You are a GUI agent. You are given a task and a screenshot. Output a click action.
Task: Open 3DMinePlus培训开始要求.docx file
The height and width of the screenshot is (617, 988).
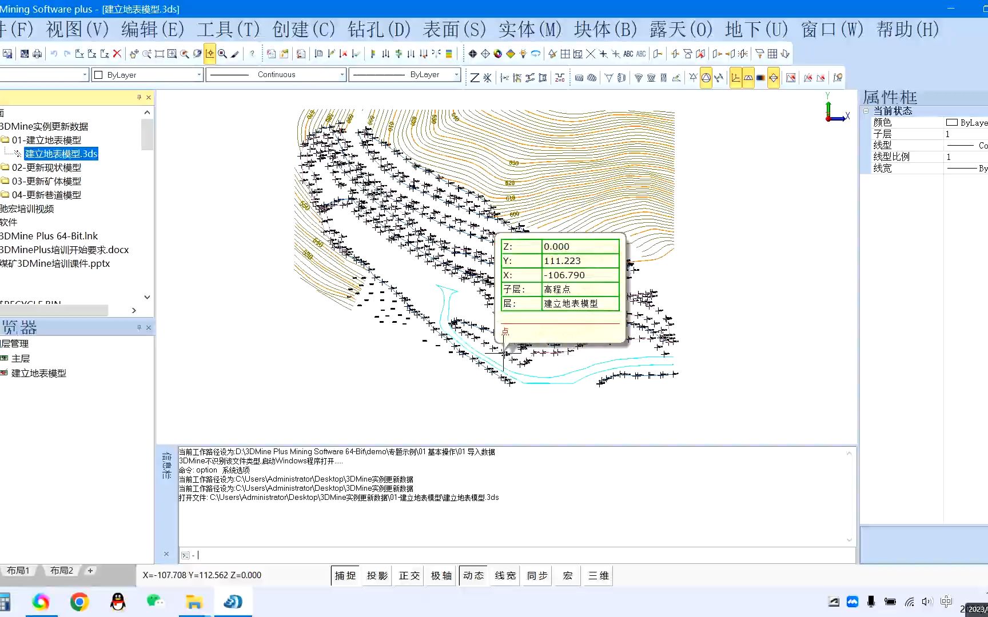65,250
